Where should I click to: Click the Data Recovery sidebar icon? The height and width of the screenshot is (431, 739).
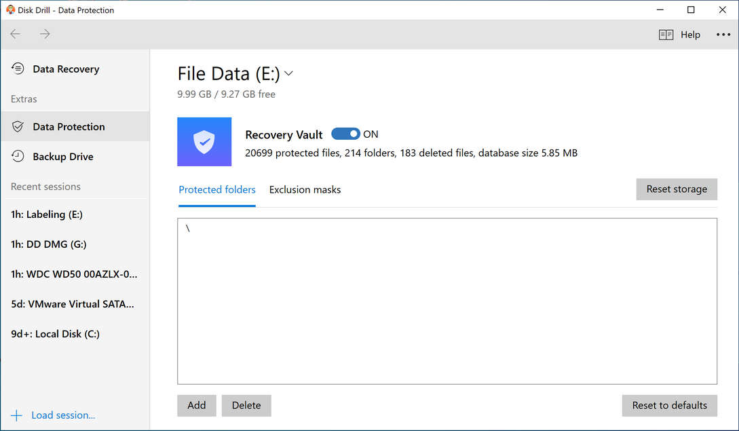18,69
